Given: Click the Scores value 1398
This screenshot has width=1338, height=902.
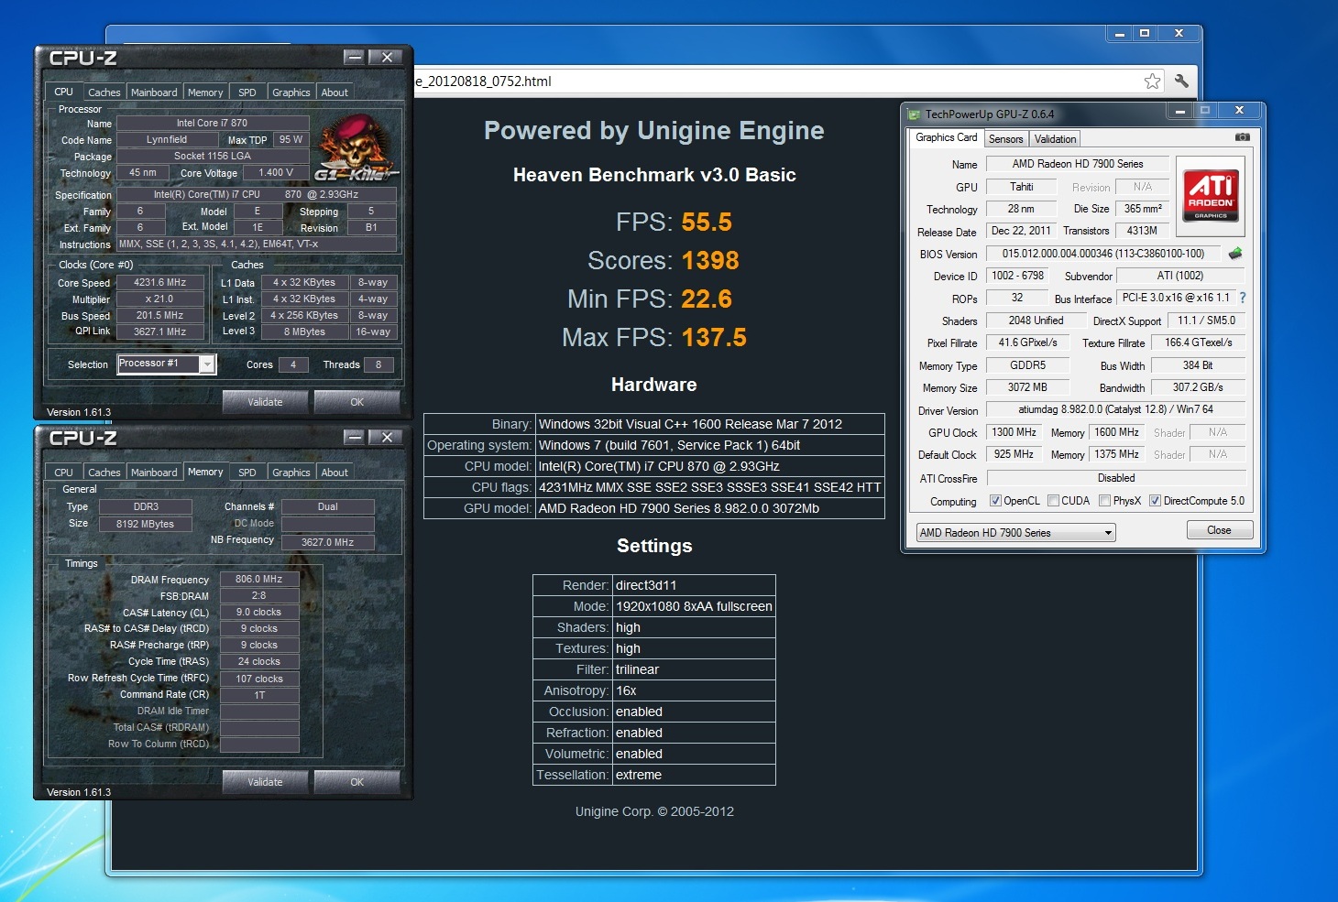Looking at the screenshot, I should (x=710, y=261).
